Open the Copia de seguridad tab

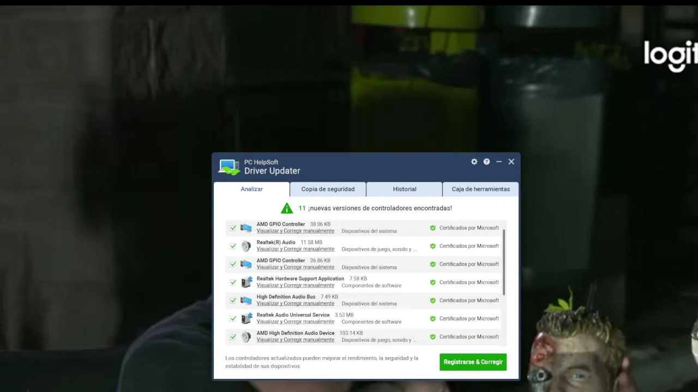click(328, 189)
